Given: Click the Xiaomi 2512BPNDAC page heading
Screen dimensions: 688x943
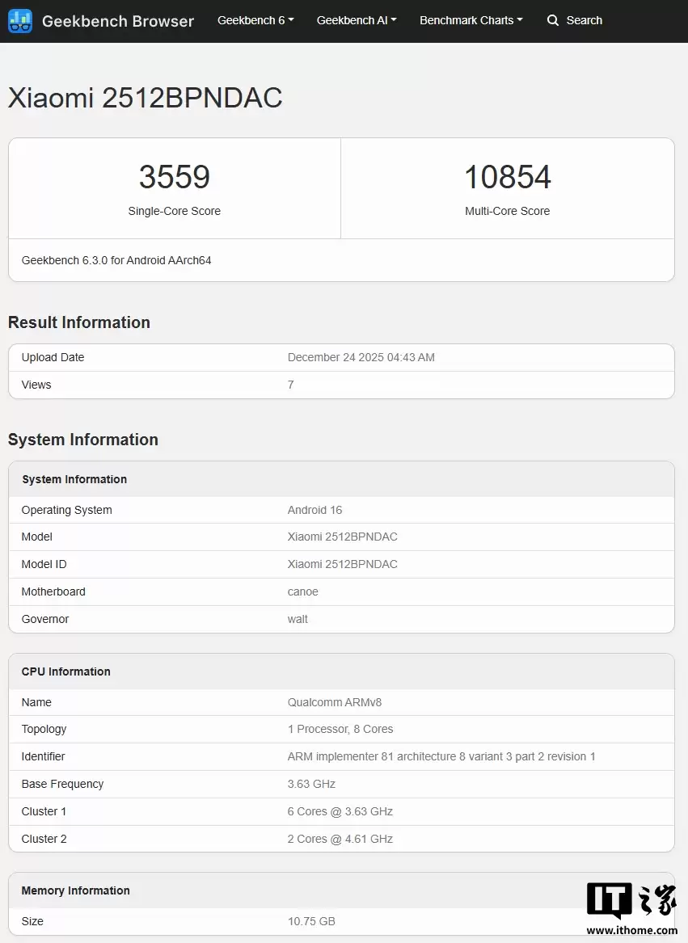Looking at the screenshot, I should 146,97.
